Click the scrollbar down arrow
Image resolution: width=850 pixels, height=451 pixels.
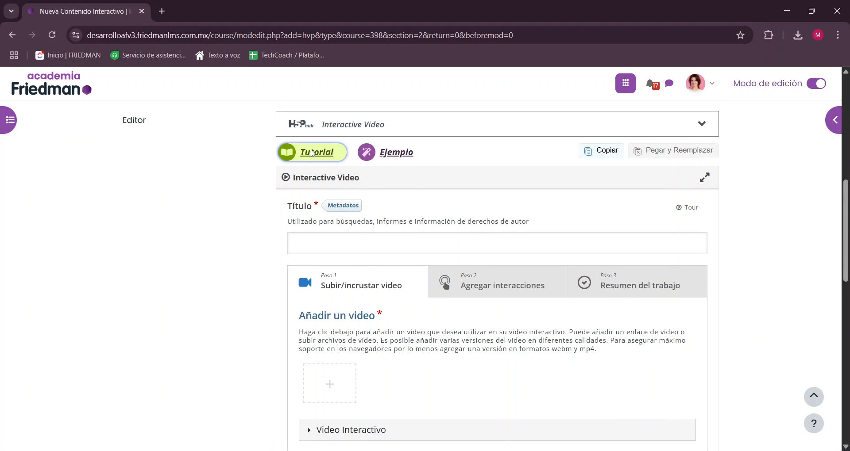[846, 446]
